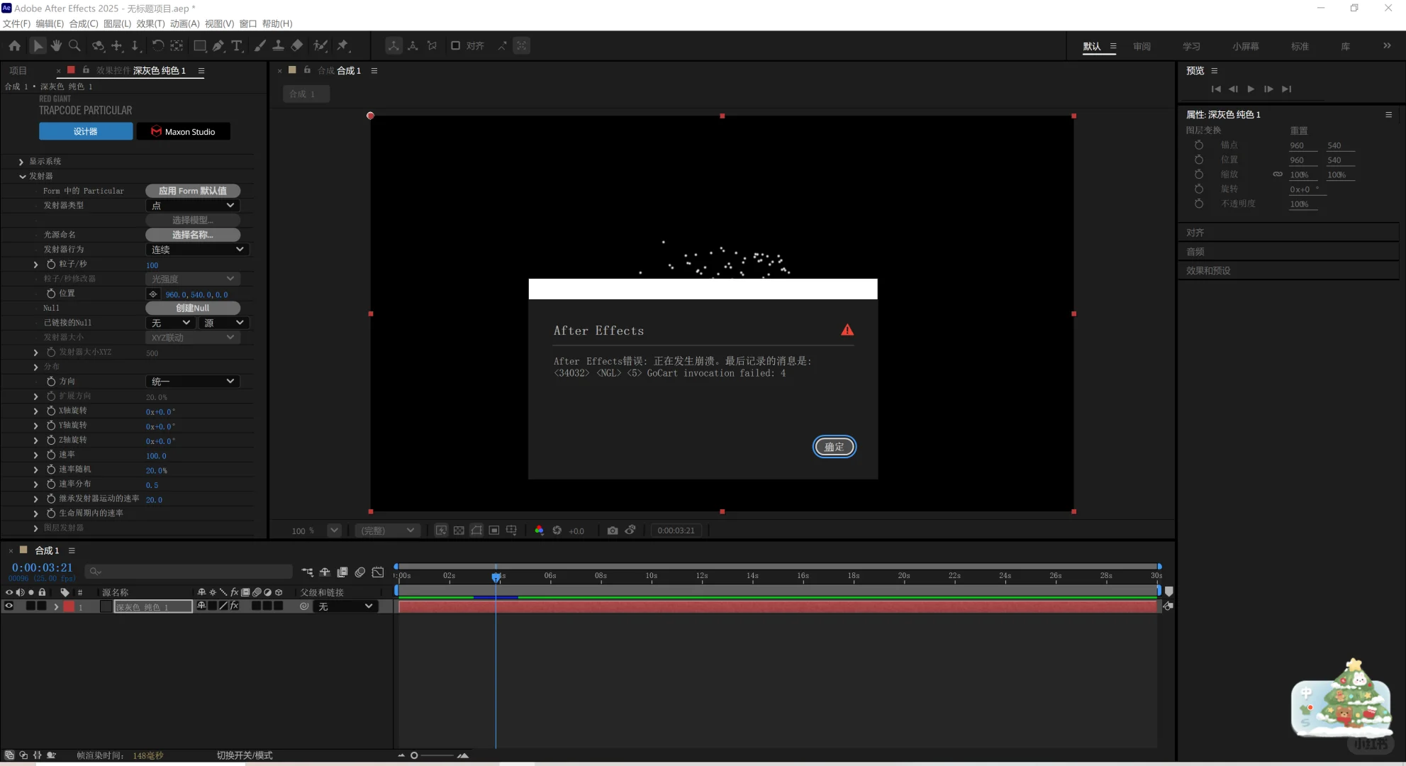
Task: Hide the 深灰色 纯色 1 layer eye
Action: coord(9,606)
